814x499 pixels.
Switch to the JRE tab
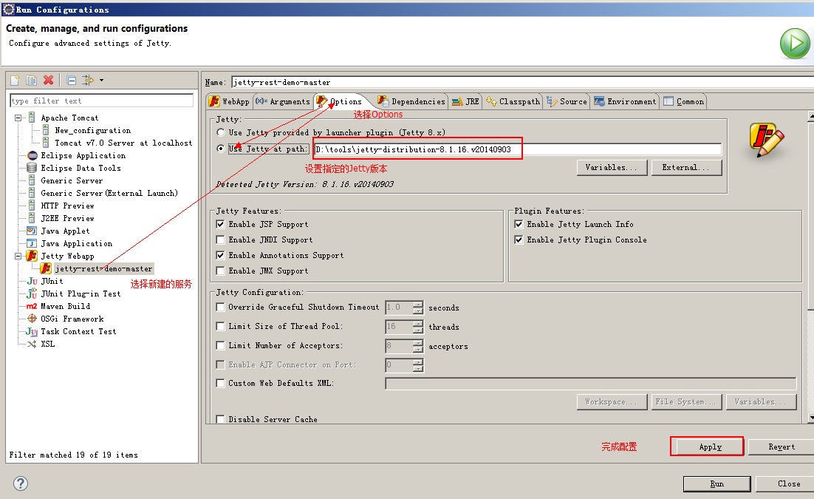pos(465,101)
